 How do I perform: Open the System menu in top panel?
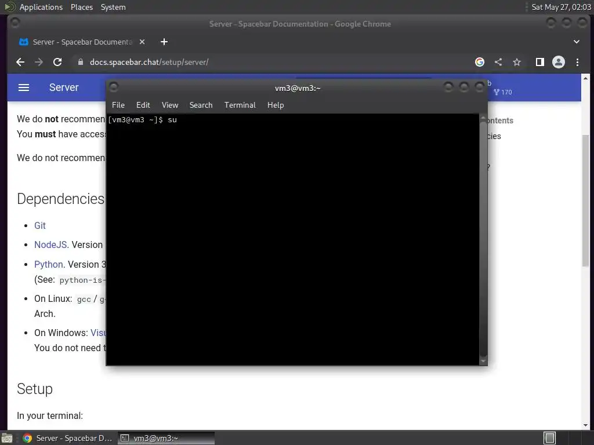point(113,7)
